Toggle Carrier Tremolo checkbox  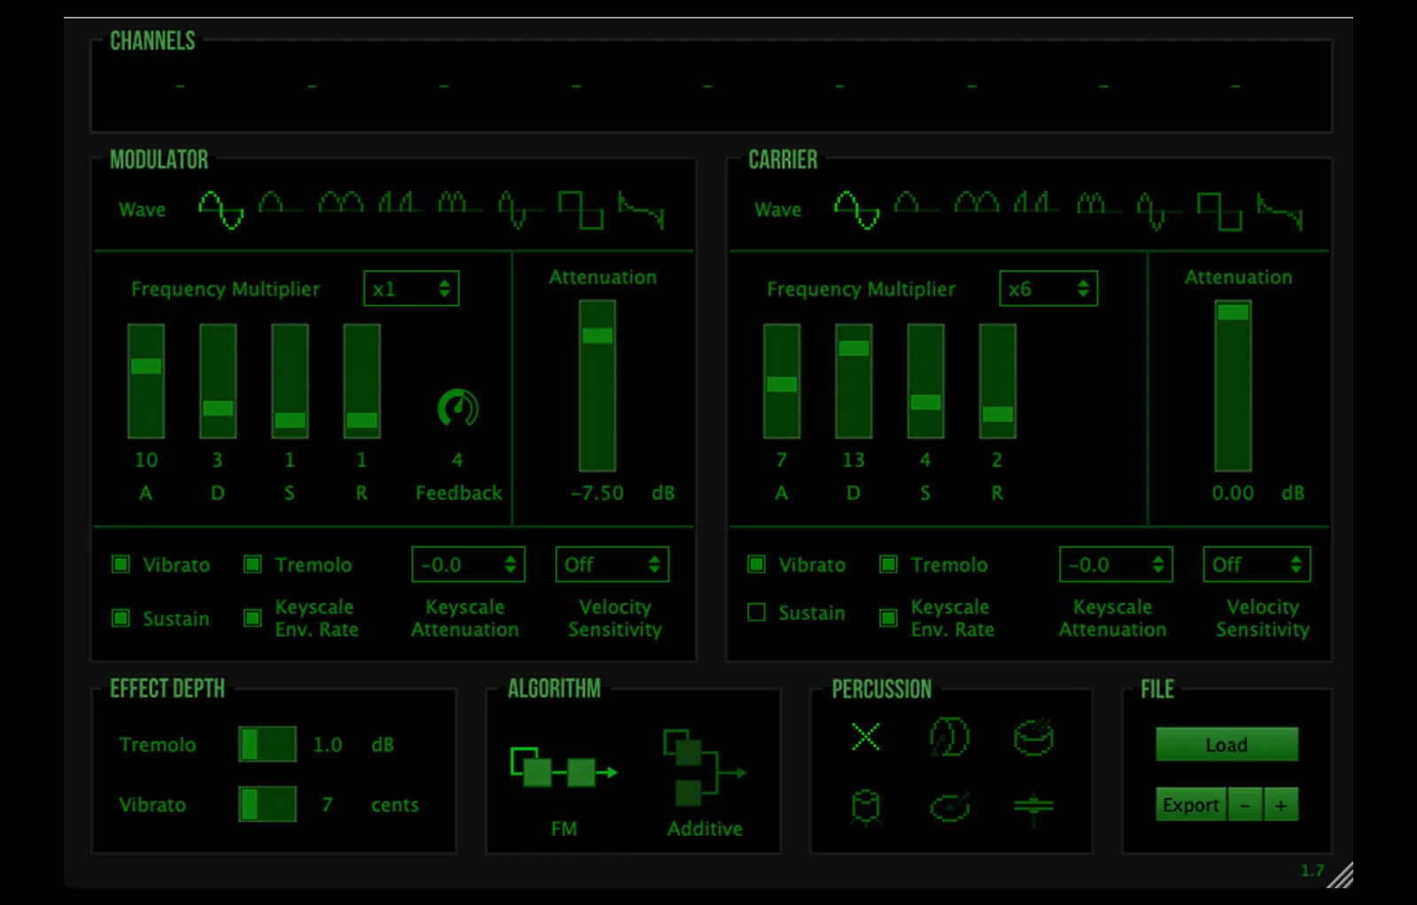tap(888, 564)
